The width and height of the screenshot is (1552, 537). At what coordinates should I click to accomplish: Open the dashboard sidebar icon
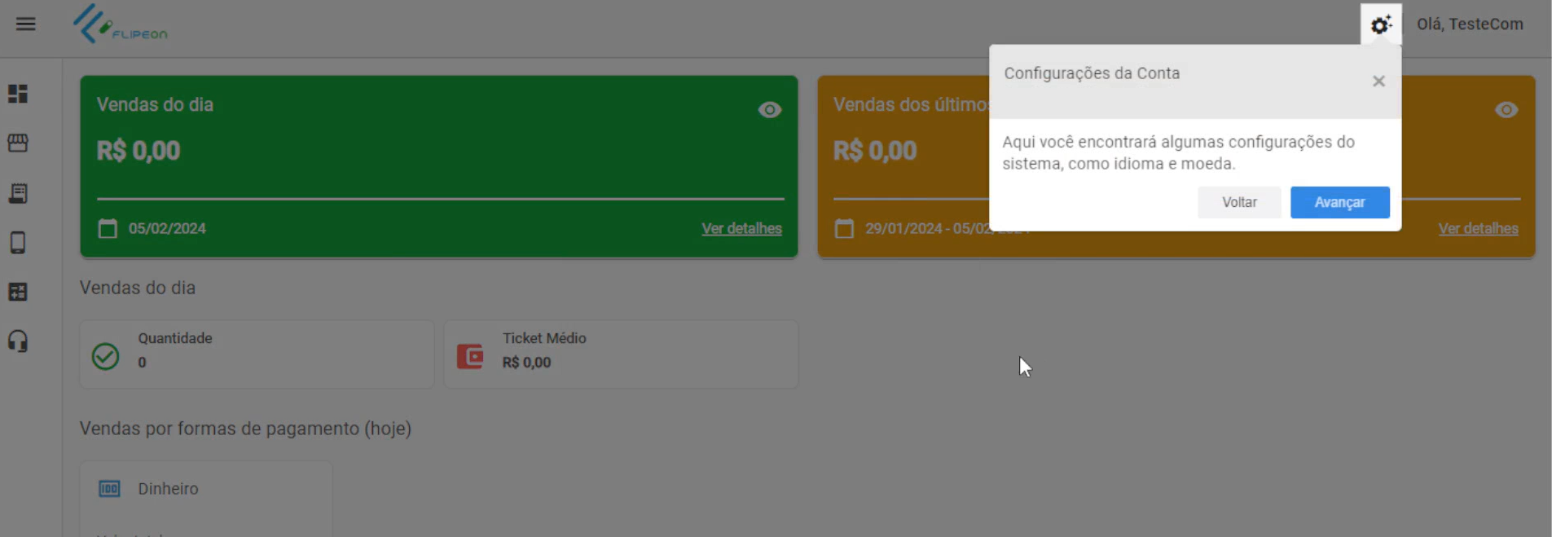pyautogui.click(x=18, y=94)
